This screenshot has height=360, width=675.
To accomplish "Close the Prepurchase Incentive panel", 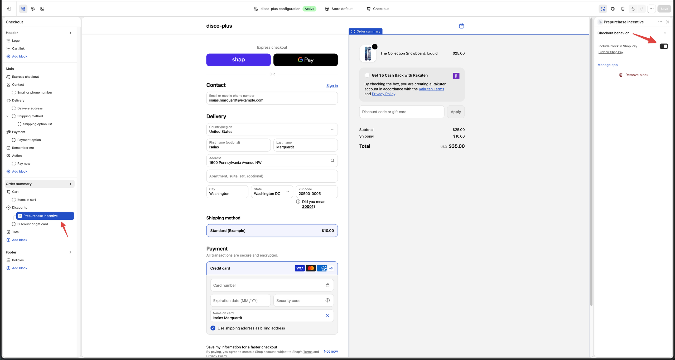I will click(x=668, y=22).
